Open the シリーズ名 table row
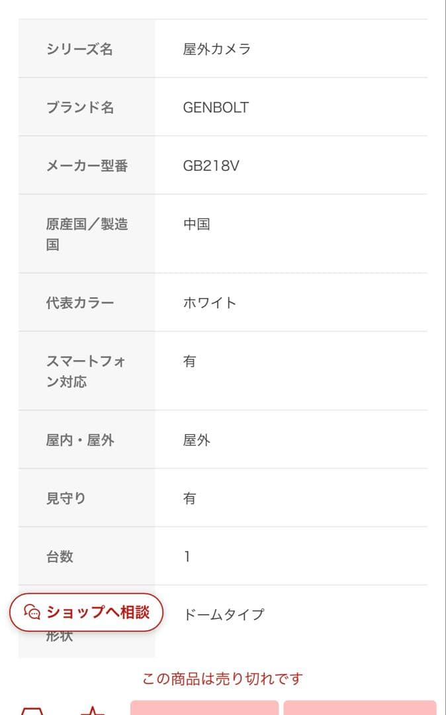The height and width of the screenshot is (715, 446). [x=223, y=49]
